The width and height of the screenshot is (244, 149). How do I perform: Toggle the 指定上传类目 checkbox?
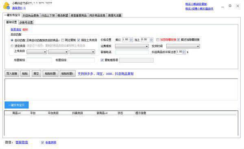78,40
